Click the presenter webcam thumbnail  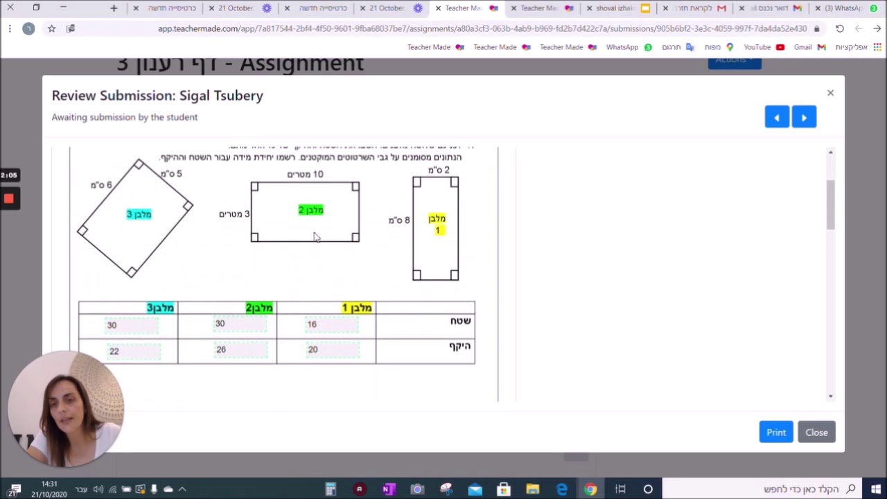click(x=66, y=409)
